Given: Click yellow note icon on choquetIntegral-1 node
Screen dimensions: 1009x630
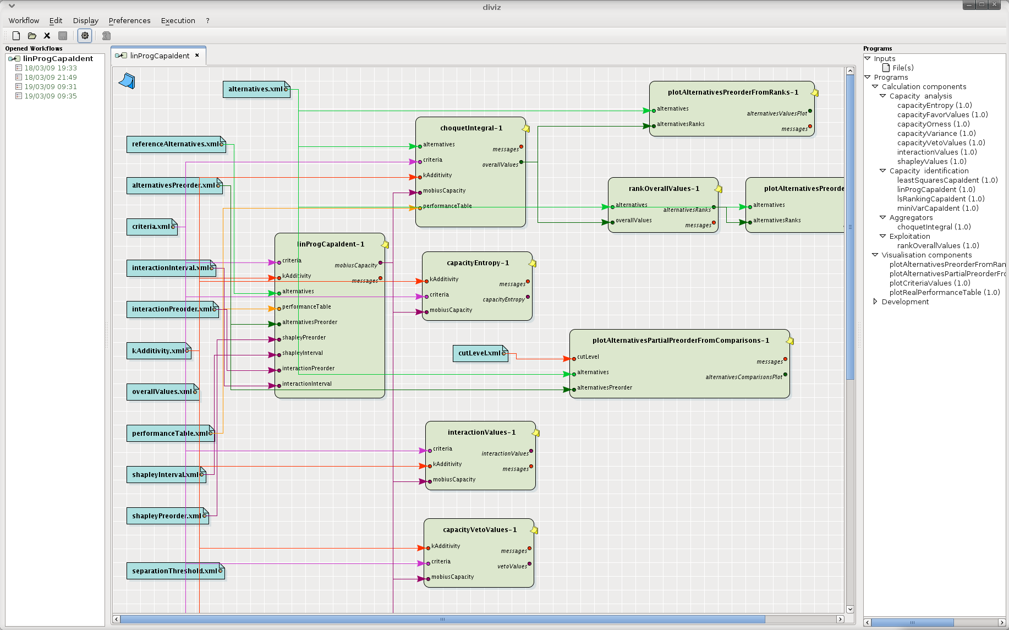Looking at the screenshot, I should (526, 129).
